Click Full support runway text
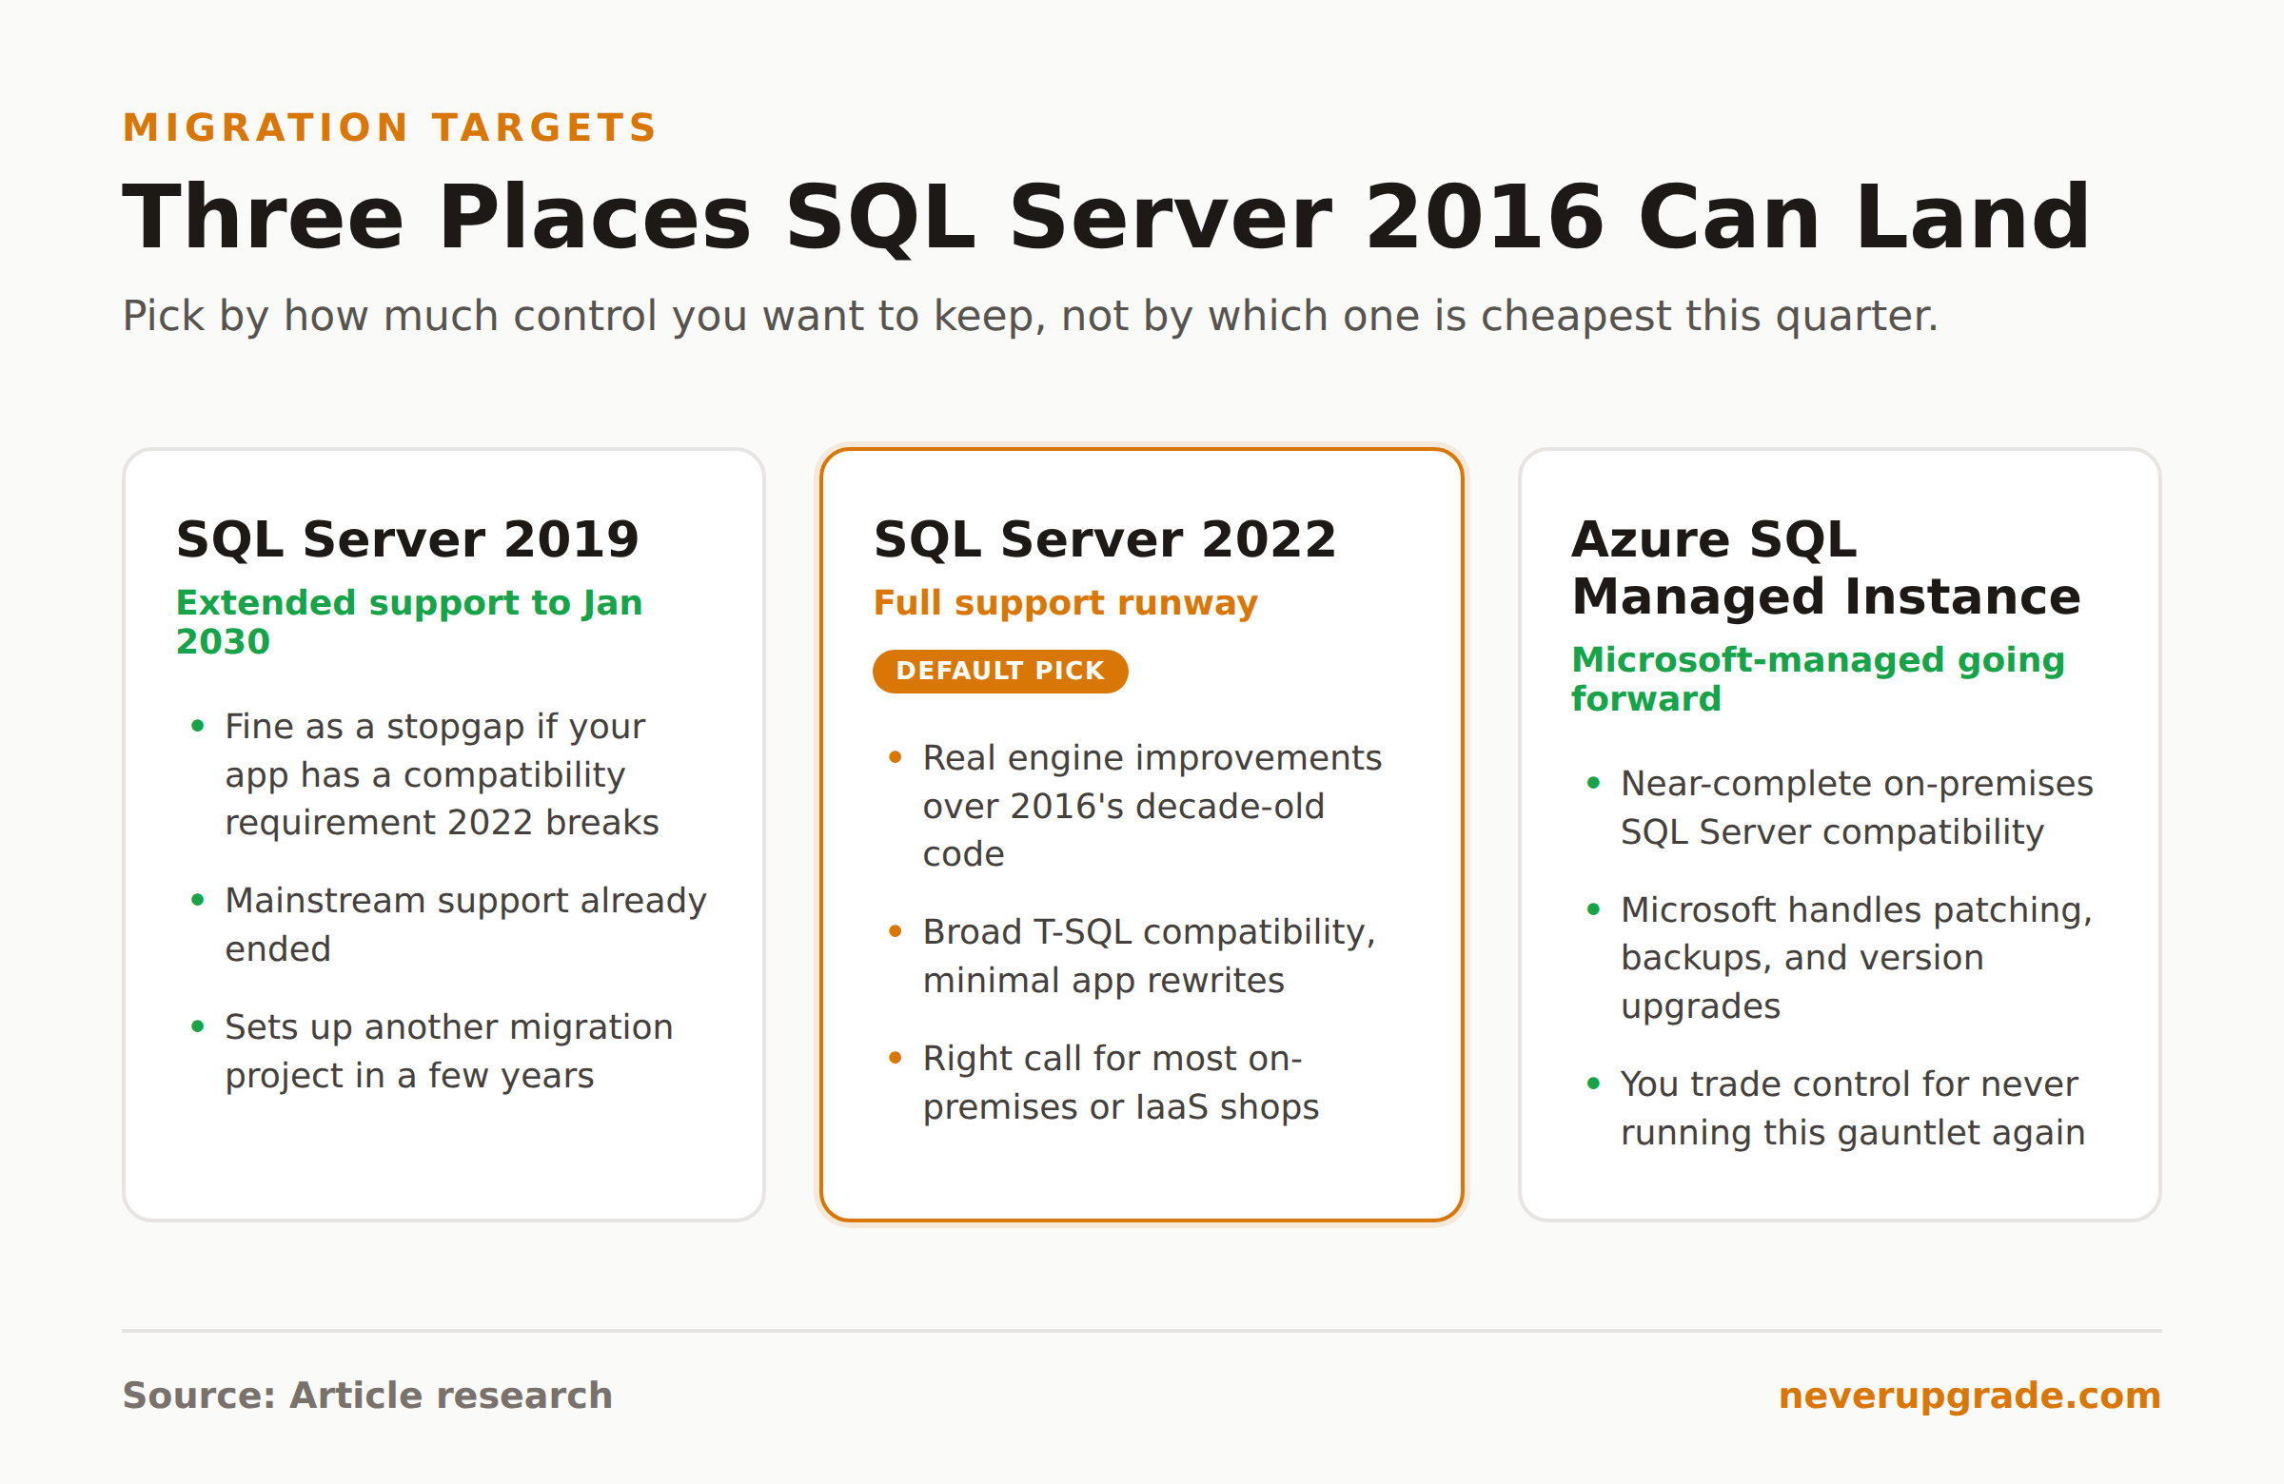The width and height of the screenshot is (2284, 1484). tap(1065, 602)
